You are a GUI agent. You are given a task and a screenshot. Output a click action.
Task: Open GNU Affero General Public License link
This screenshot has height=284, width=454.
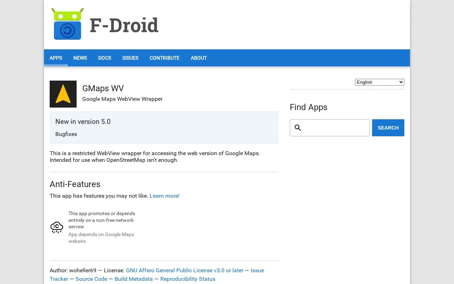pyautogui.click(x=184, y=271)
